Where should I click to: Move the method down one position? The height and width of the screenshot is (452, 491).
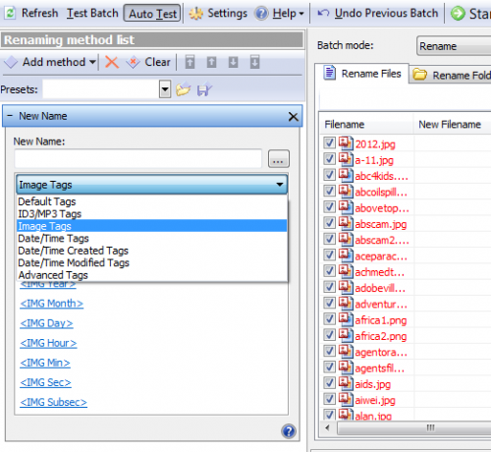tap(233, 62)
